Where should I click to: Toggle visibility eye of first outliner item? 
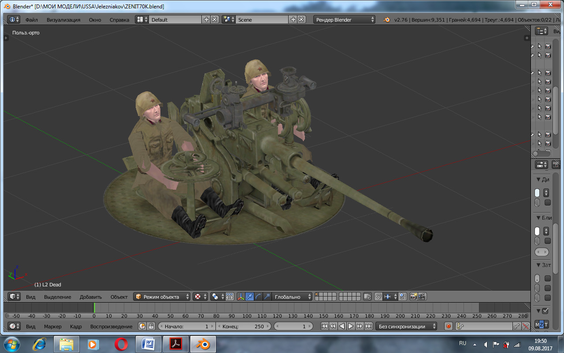click(x=532, y=46)
